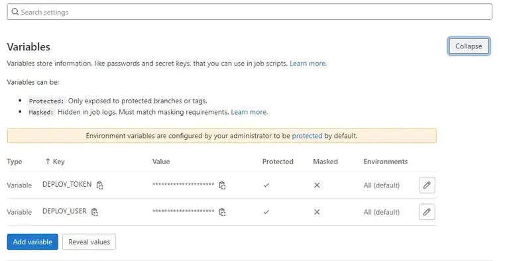Edit the DEPLOY_USER variable with pencil icon
The height and width of the screenshot is (261, 509).
point(427,212)
